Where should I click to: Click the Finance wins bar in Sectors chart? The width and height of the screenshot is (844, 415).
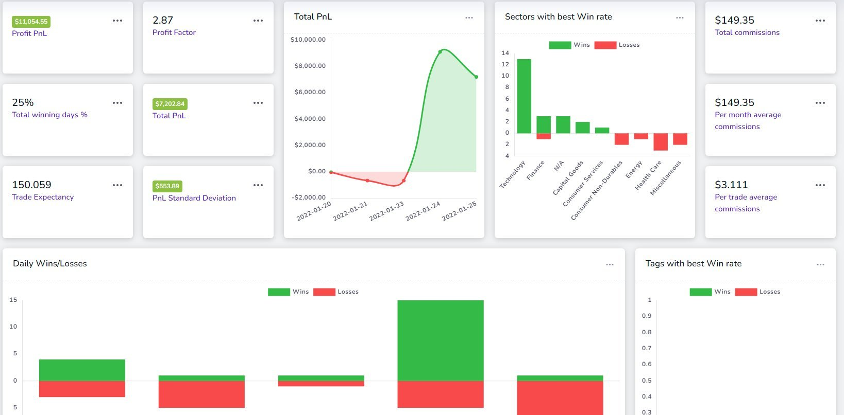[544, 125]
